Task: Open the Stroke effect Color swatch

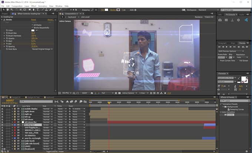Action: (x=33, y=30)
